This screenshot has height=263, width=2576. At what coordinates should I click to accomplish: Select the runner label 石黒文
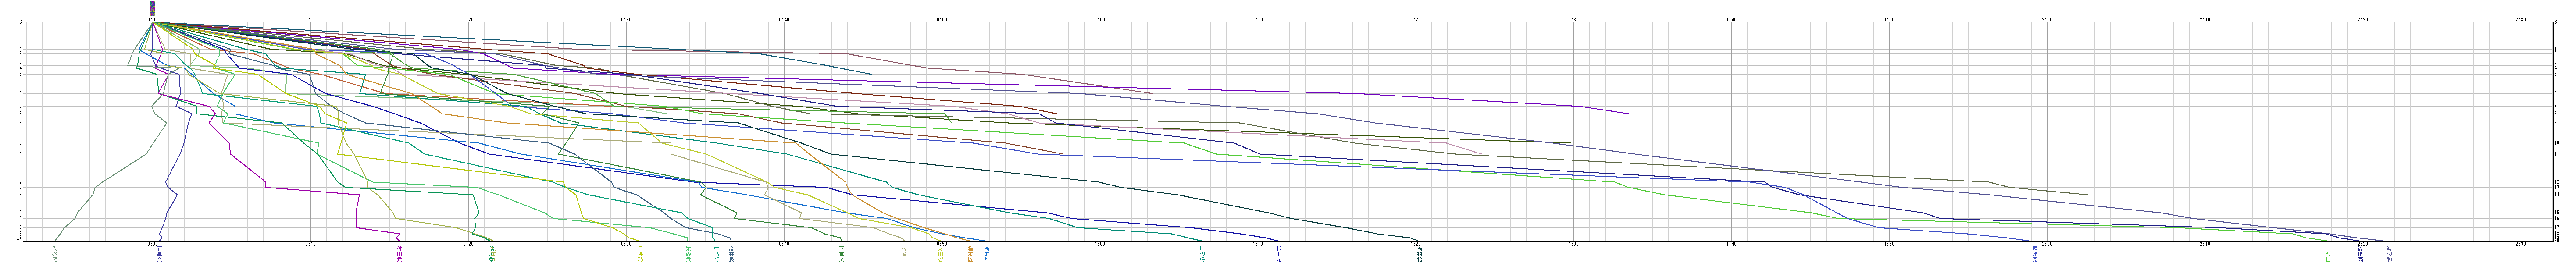click(159, 253)
